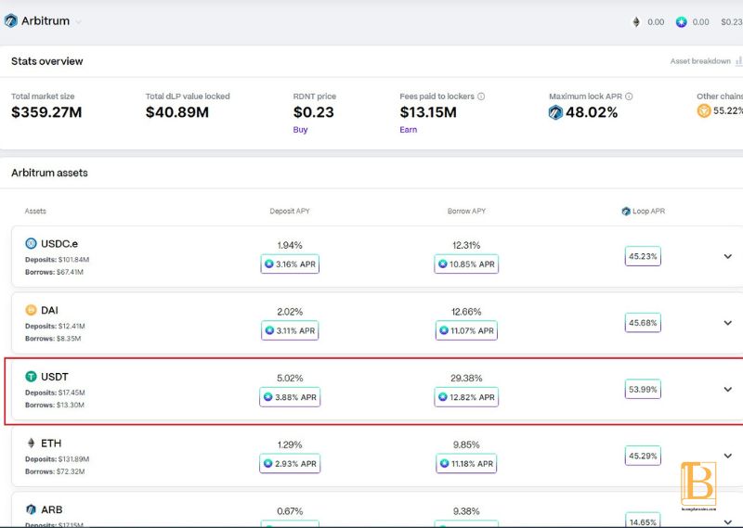The width and height of the screenshot is (743, 528).
Task: Click ARB borrow APY 9.38% value
Action: [466, 511]
